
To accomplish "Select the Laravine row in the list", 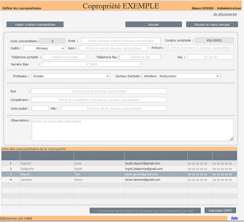I will tap(119, 180).
